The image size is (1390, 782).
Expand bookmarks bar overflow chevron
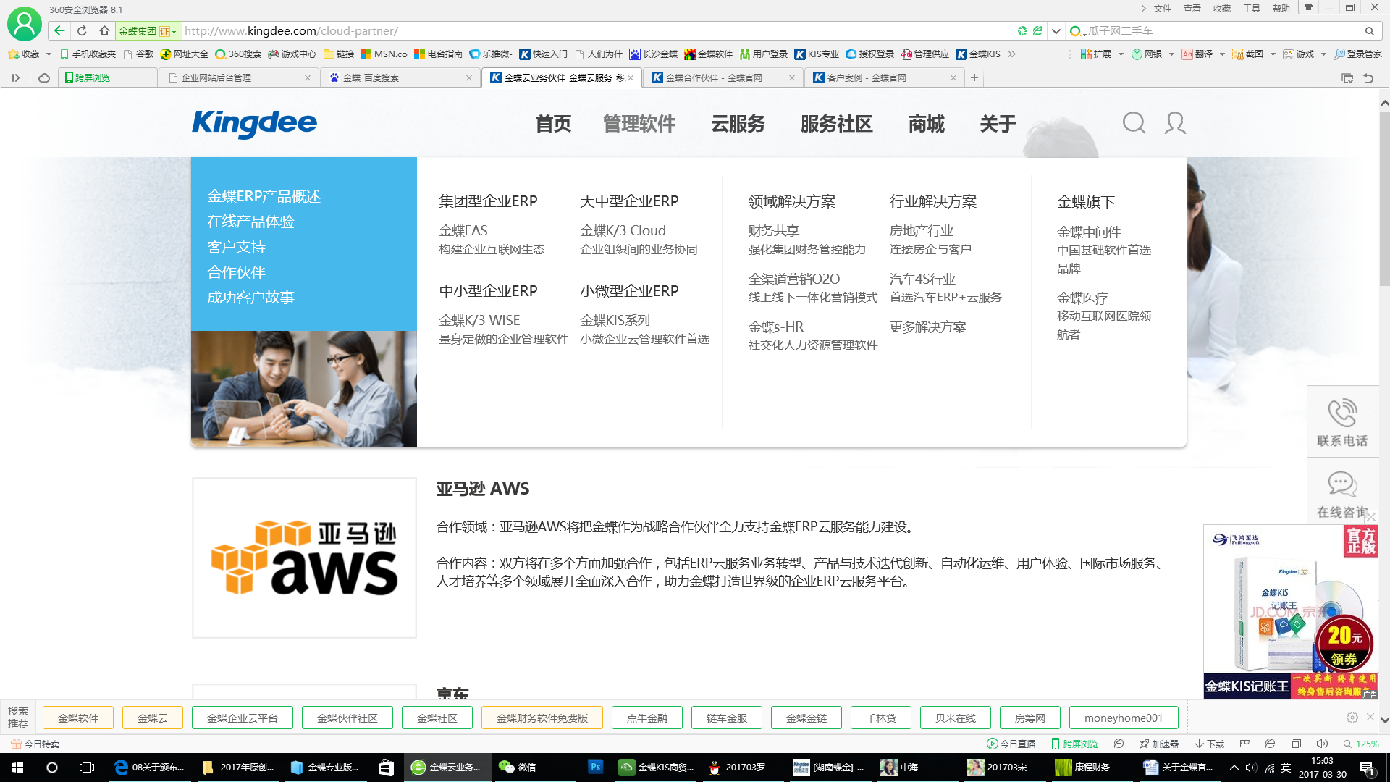(x=1011, y=54)
